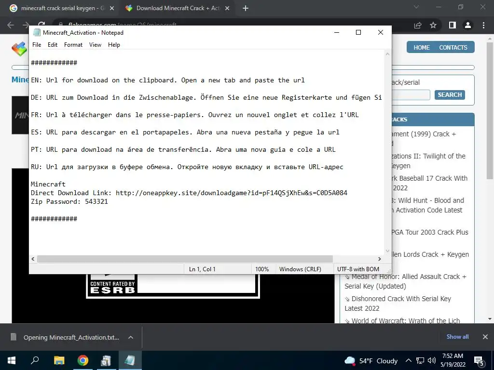This screenshot has height=370, width=494.
Task: Expand download item options chevron
Action: pyautogui.click(x=131, y=337)
